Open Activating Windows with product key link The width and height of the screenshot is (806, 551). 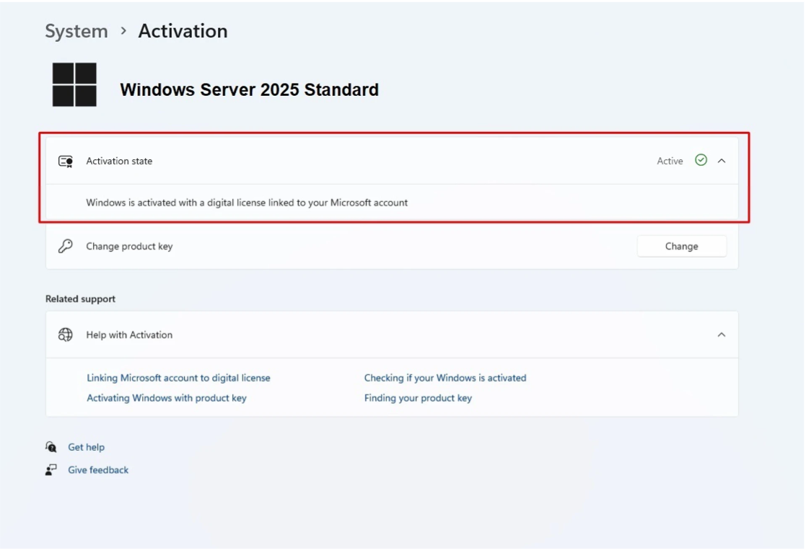click(x=167, y=398)
